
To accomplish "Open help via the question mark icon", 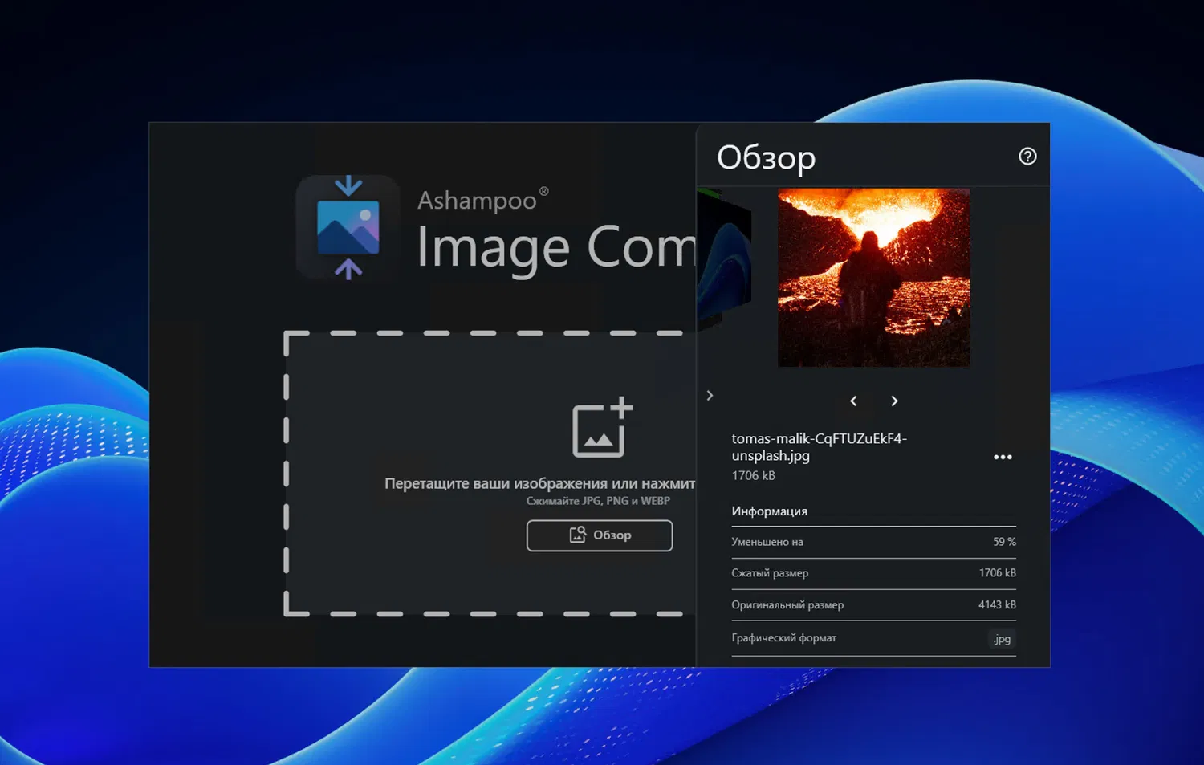I will tap(1027, 157).
